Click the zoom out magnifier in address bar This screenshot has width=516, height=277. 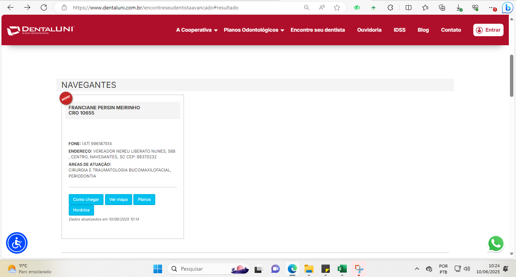(307, 8)
